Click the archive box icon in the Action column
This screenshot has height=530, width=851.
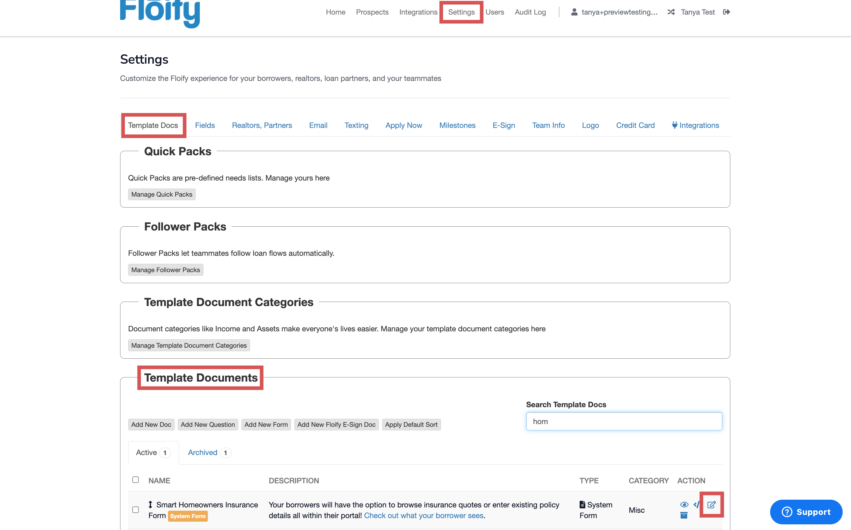(684, 515)
